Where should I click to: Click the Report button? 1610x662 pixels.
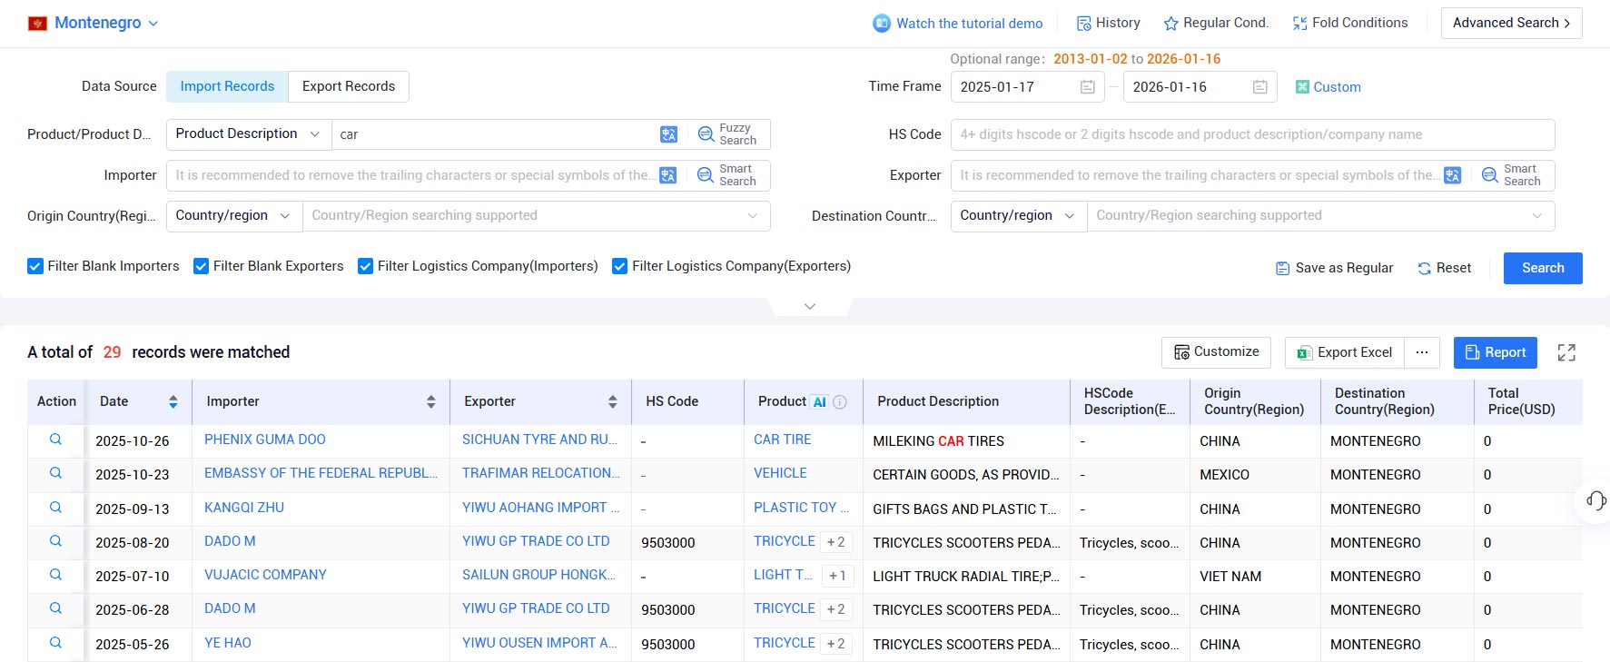click(x=1495, y=352)
